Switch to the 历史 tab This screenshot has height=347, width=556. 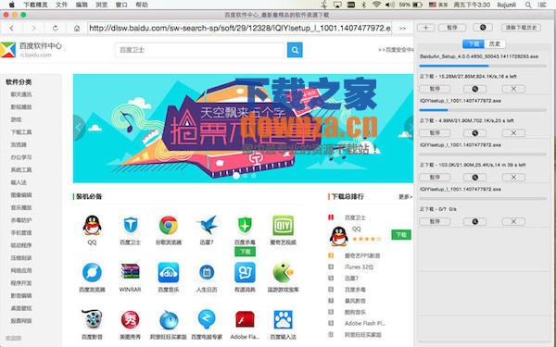pyautogui.click(x=495, y=43)
